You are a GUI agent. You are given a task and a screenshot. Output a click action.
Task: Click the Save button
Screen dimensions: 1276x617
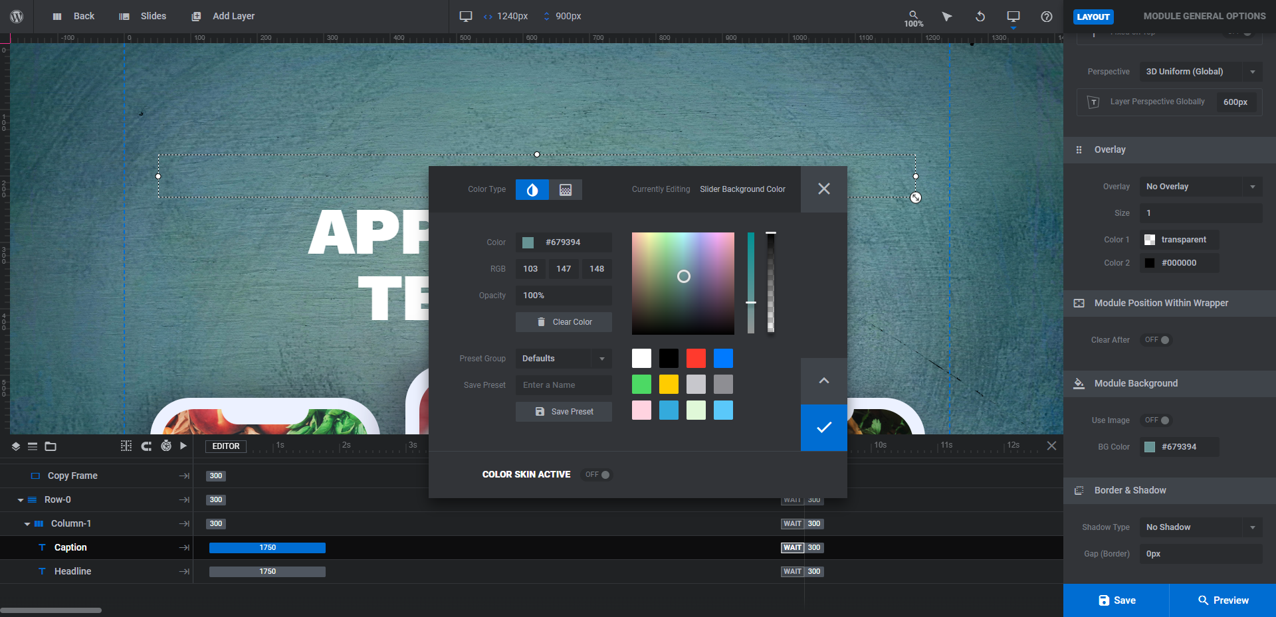click(x=1116, y=600)
